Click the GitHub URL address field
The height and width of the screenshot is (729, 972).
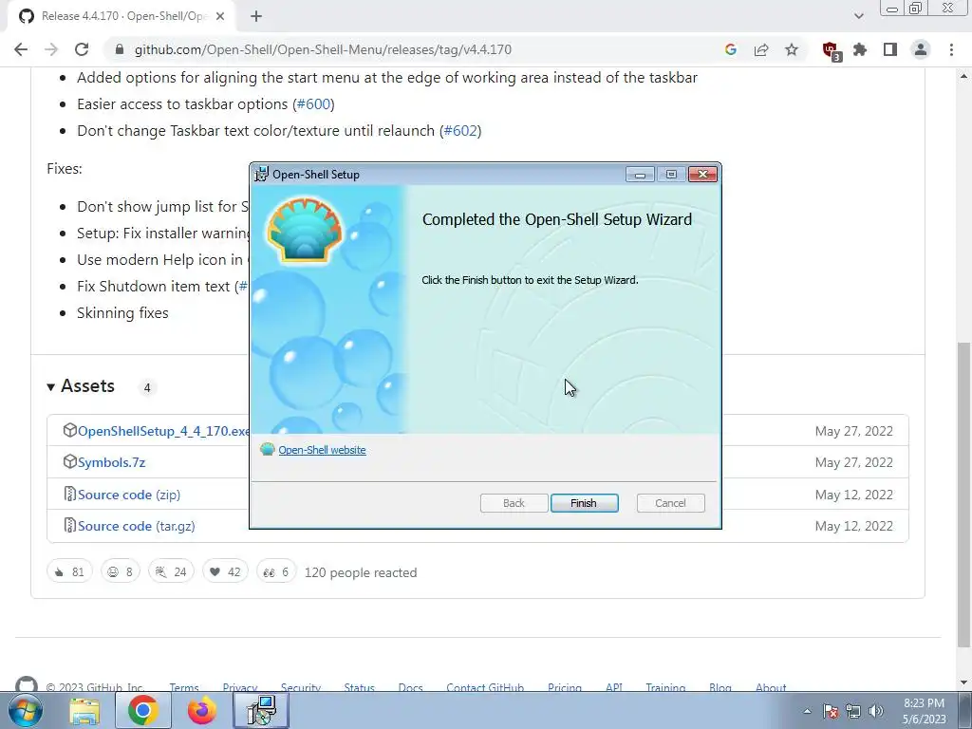click(323, 49)
